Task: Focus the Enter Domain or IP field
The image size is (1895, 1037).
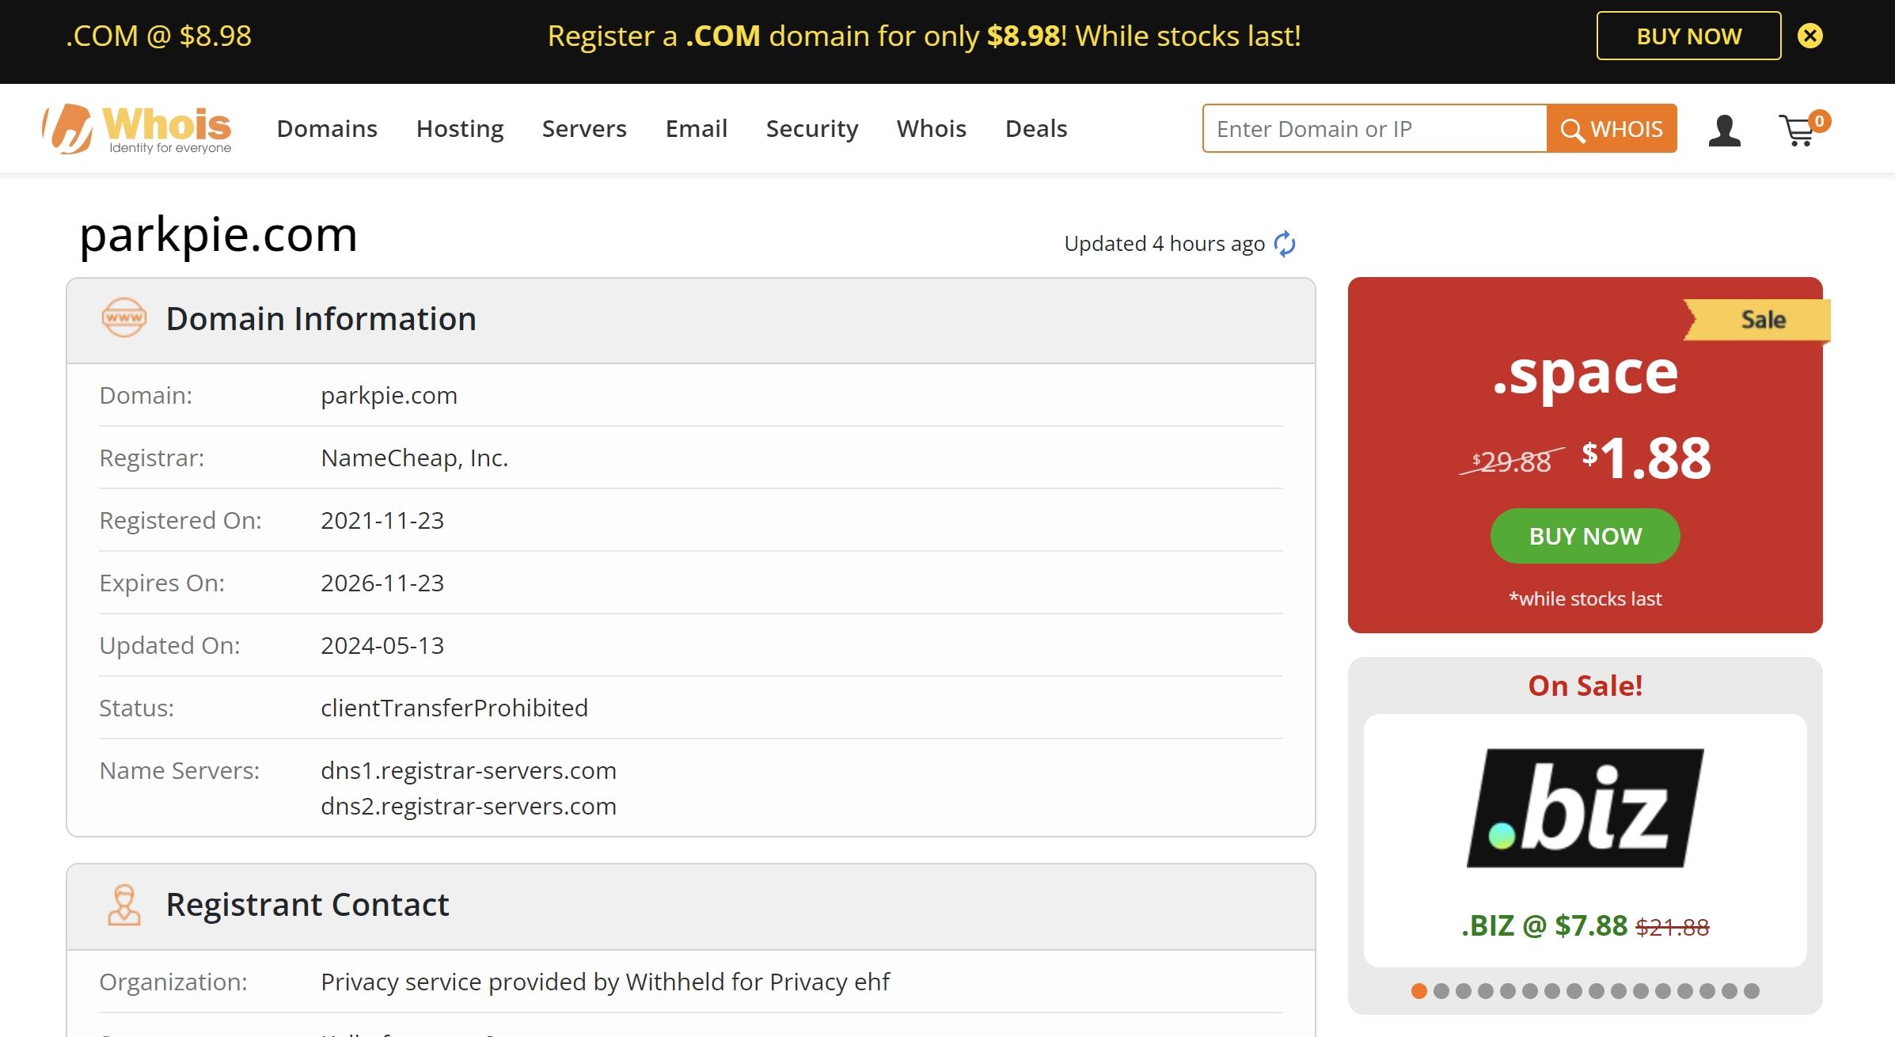Action: pos(1375,128)
